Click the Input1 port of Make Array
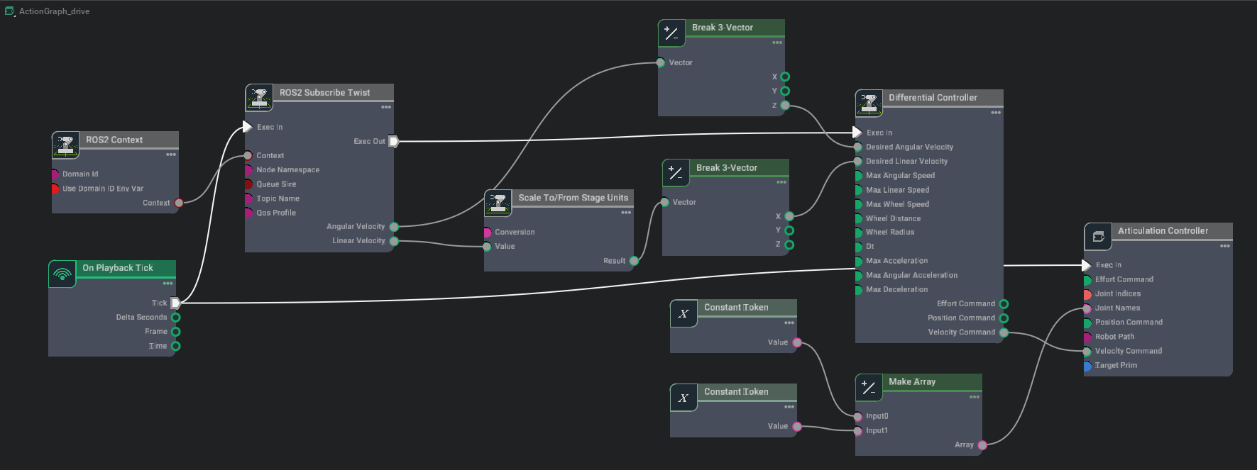The width and height of the screenshot is (1257, 470). coord(858,430)
